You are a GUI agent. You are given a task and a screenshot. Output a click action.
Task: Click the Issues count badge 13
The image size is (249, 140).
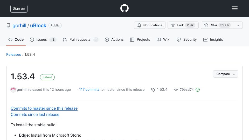[53, 40]
